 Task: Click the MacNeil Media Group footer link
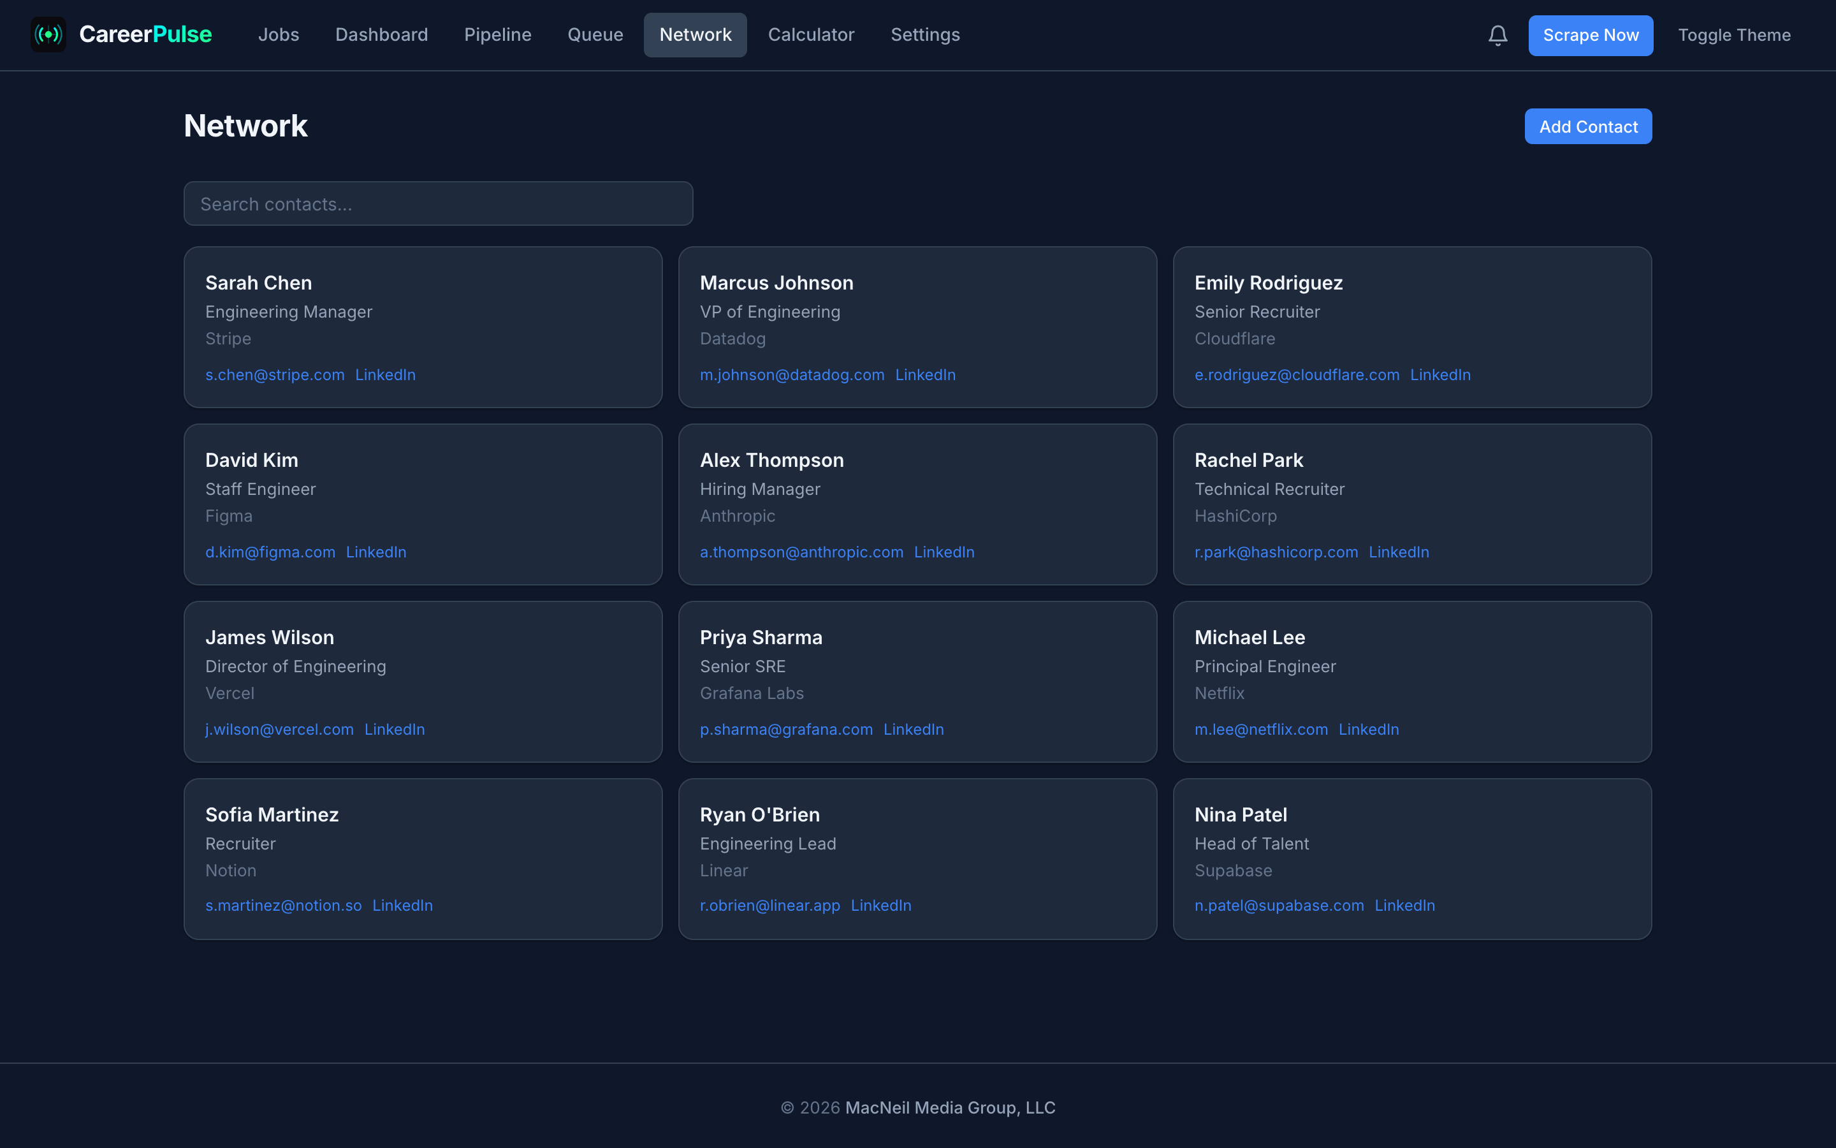tap(949, 1107)
